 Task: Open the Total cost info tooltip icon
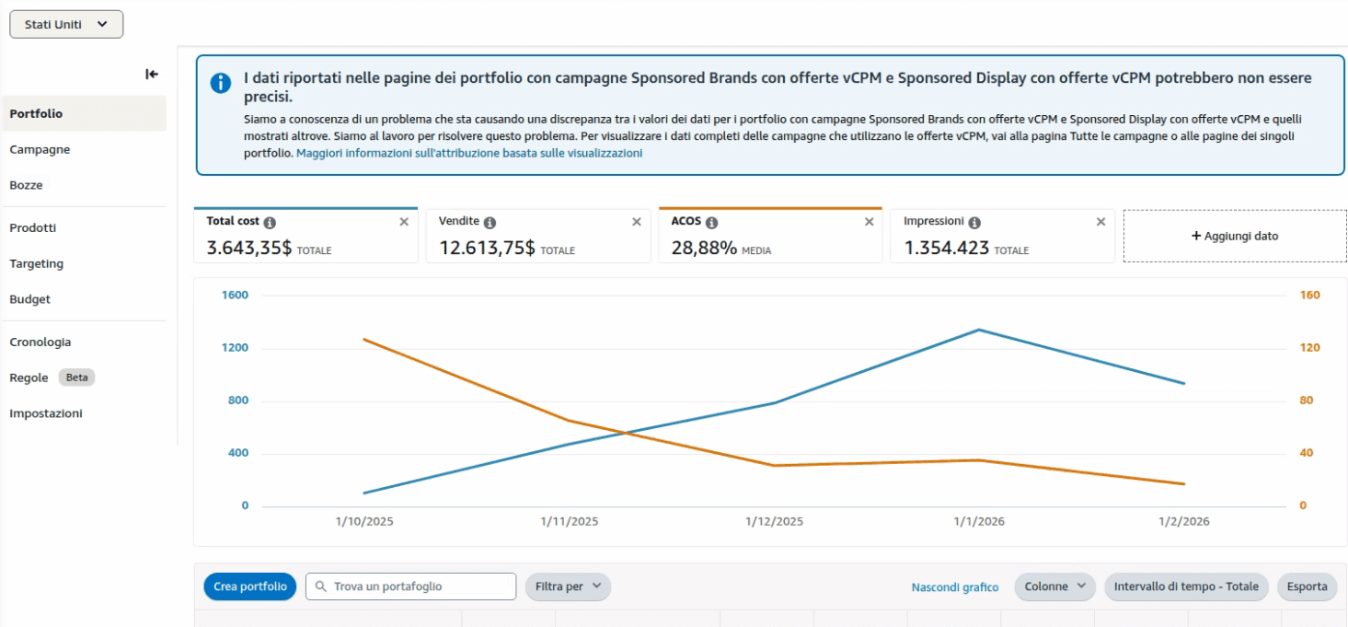click(x=269, y=221)
